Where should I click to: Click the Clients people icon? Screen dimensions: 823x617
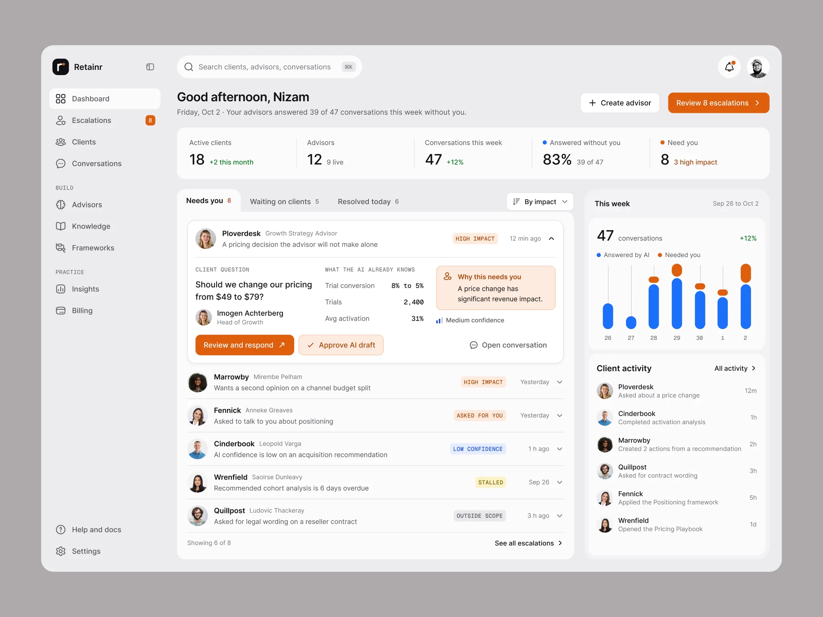[61, 142]
